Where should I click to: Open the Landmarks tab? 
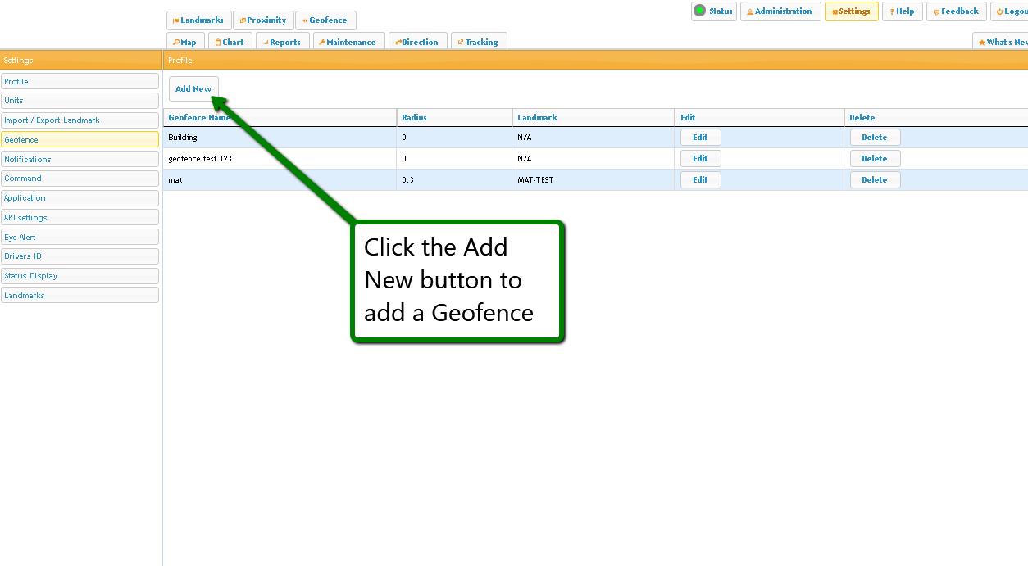point(198,20)
